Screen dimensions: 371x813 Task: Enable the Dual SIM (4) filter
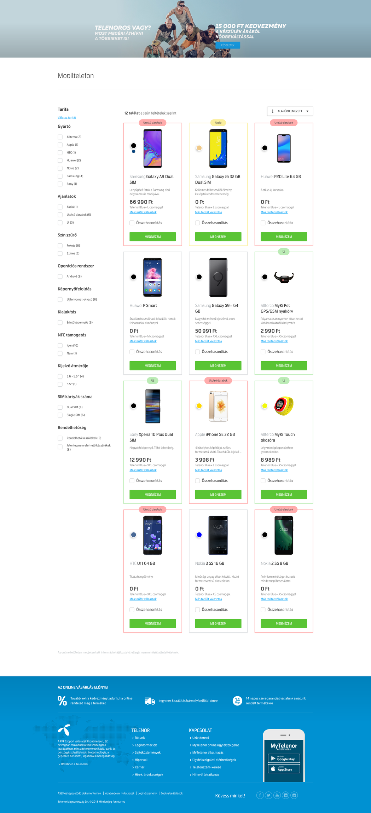click(x=60, y=407)
